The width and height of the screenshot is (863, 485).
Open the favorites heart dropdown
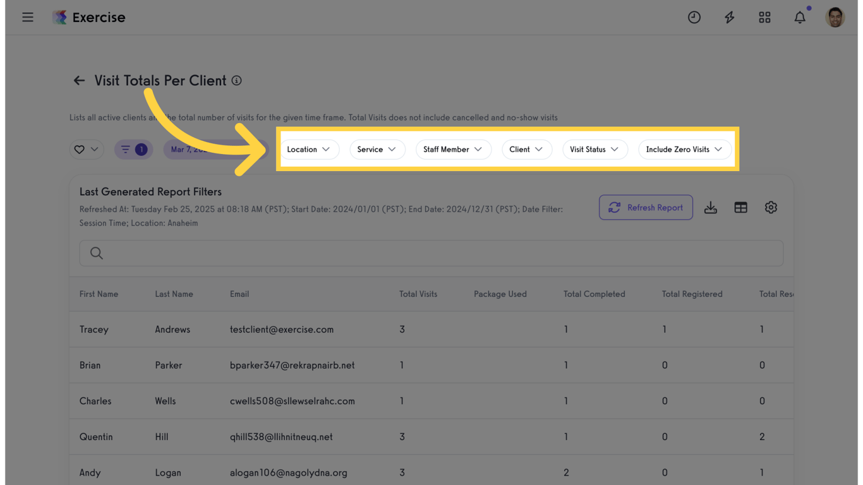pos(87,150)
